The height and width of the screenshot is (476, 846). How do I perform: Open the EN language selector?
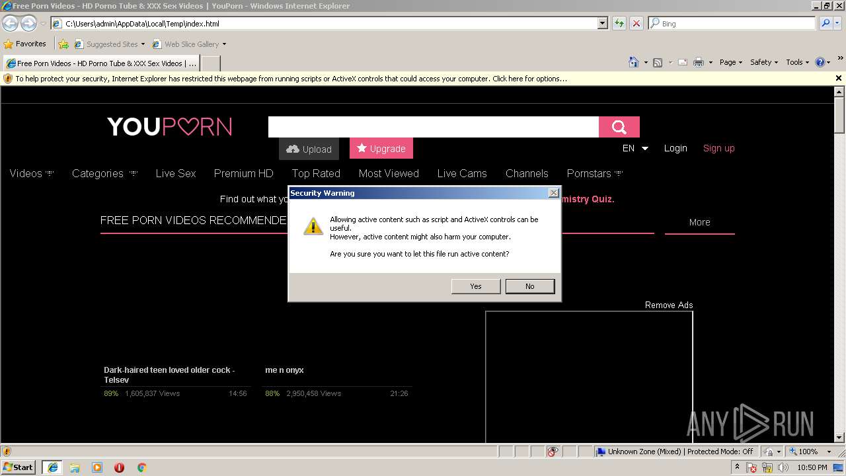pos(635,148)
